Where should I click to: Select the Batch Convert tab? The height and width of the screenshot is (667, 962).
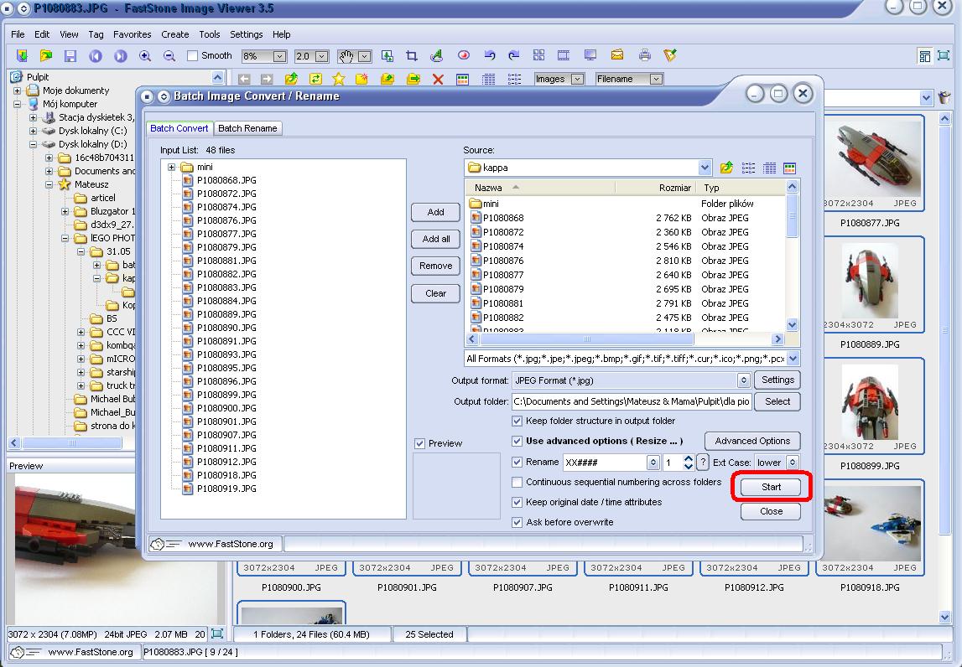pyautogui.click(x=179, y=128)
